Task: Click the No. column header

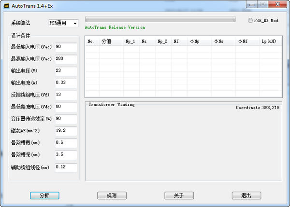Action: [92, 41]
